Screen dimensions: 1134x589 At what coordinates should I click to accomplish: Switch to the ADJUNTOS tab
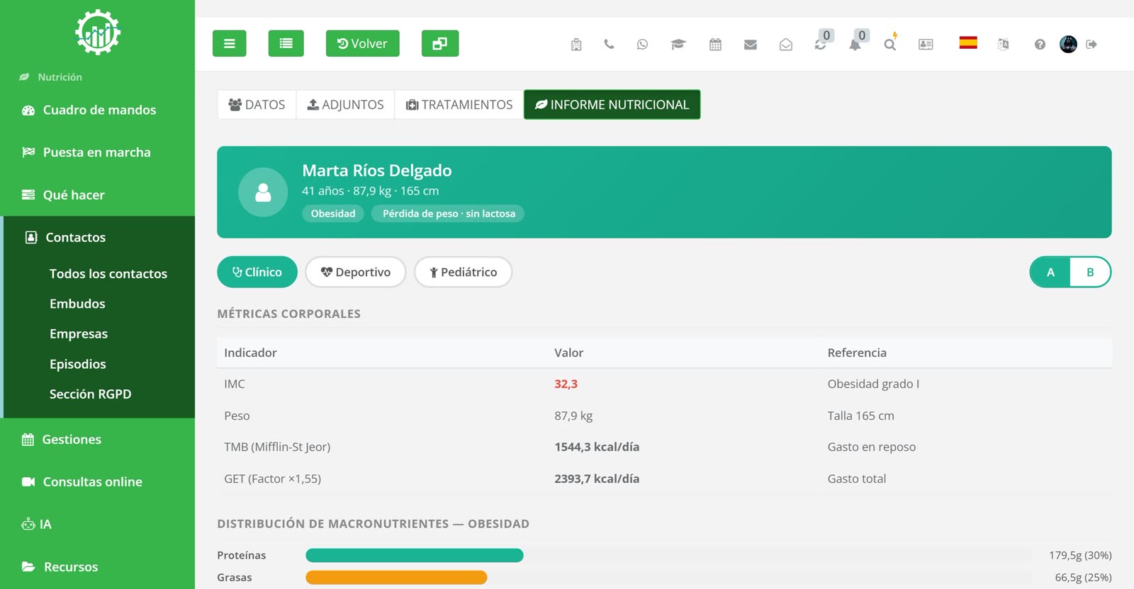pos(345,105)
